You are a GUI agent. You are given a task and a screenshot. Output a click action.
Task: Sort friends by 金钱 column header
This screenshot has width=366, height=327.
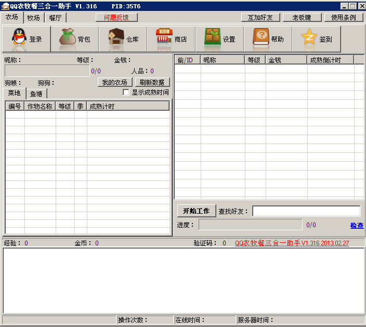286,60
